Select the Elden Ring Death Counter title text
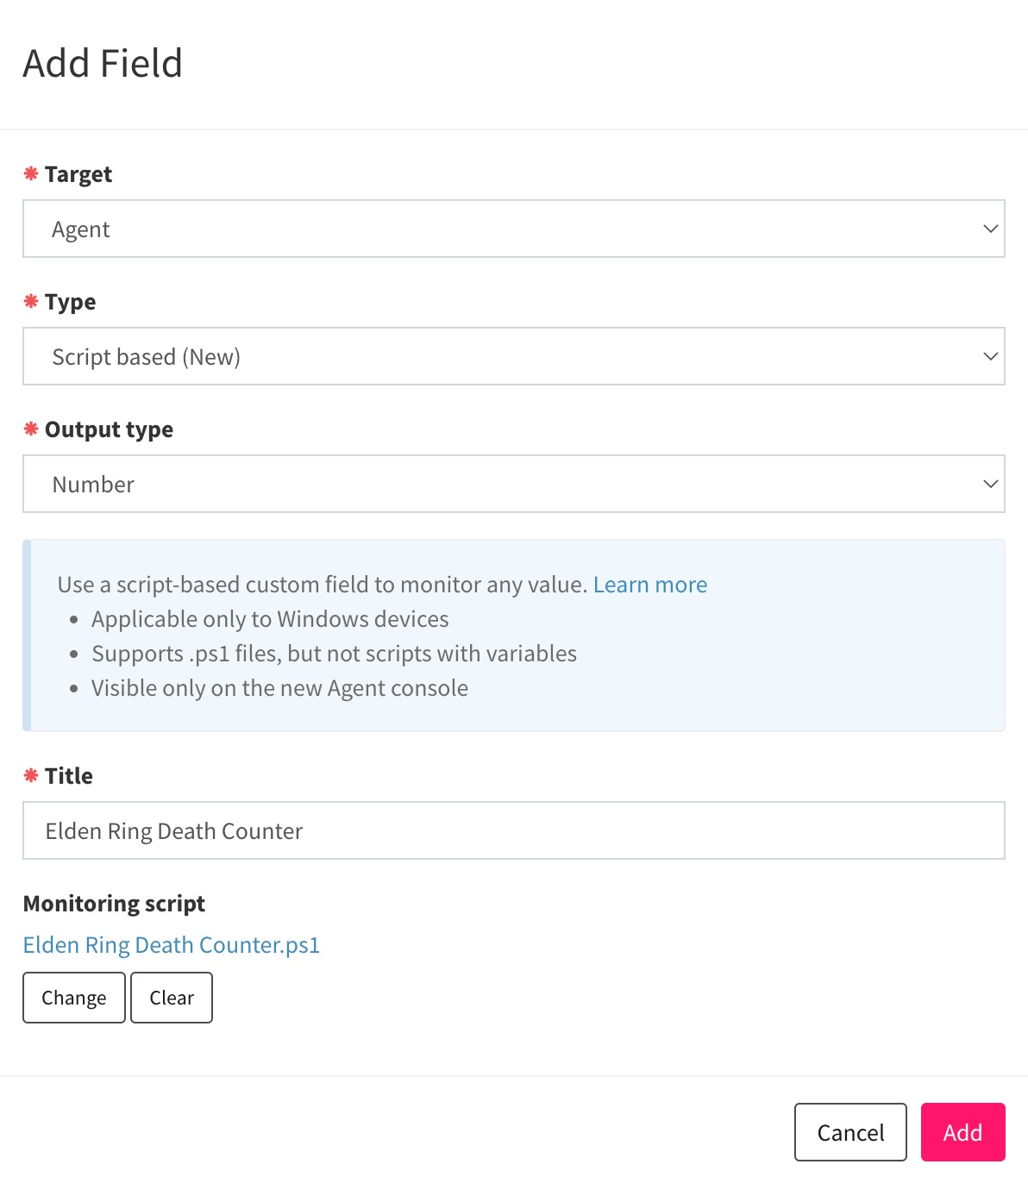1028x1183 pixels. click(173, 830)
